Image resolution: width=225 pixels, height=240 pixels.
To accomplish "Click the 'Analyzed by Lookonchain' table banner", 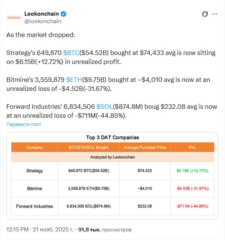I will 113,157.
